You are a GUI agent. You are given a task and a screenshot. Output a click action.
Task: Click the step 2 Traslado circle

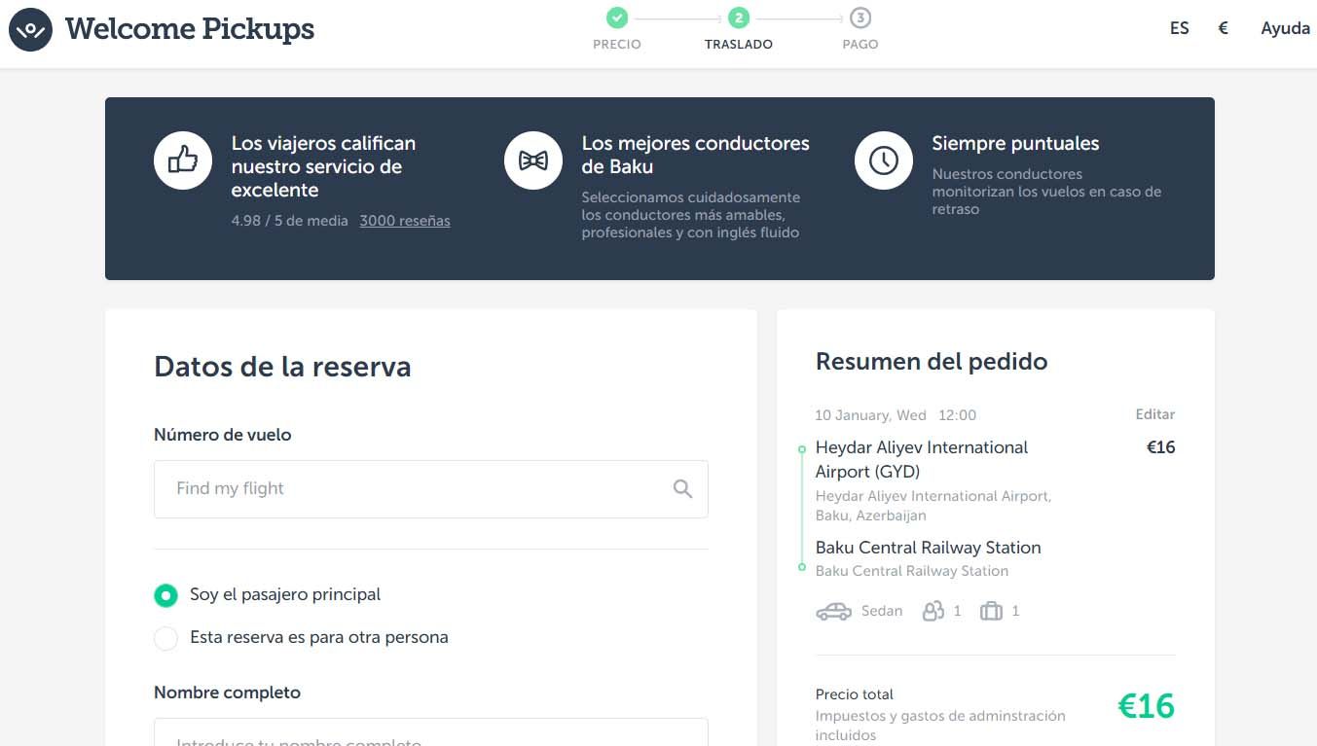click(739, 18)
